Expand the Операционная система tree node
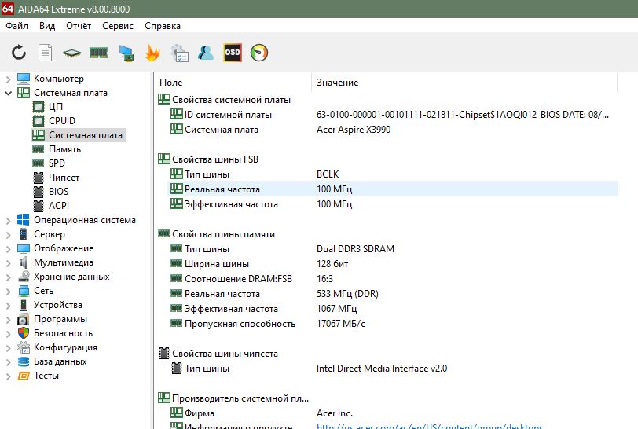638x429 pixels. click(8, 221)
